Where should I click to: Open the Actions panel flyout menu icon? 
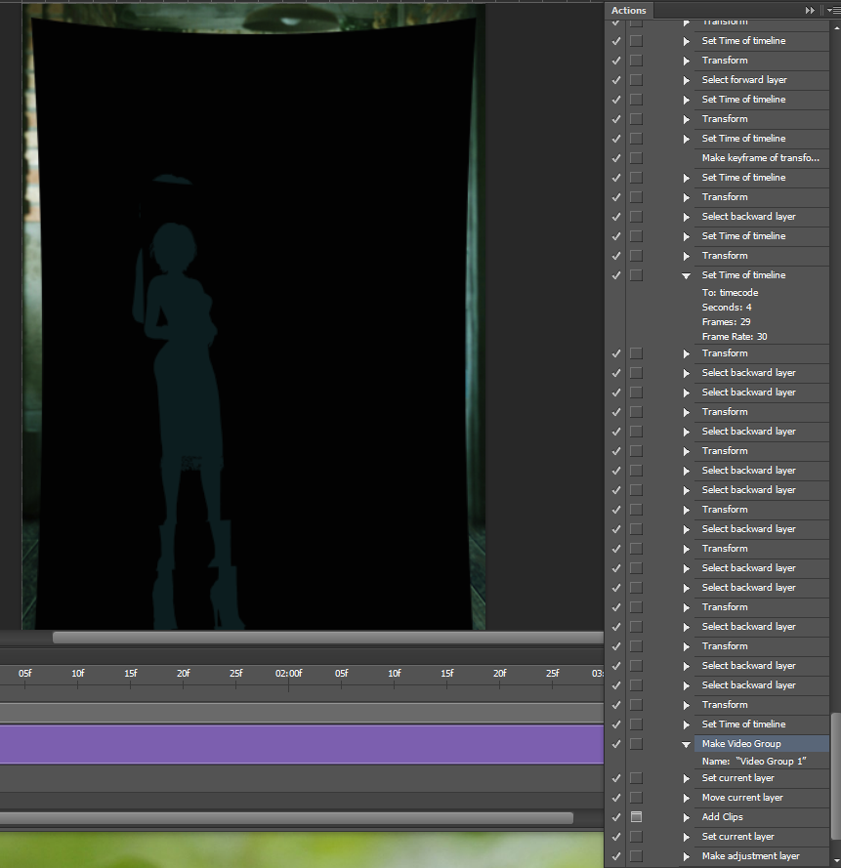coord(834,10)
